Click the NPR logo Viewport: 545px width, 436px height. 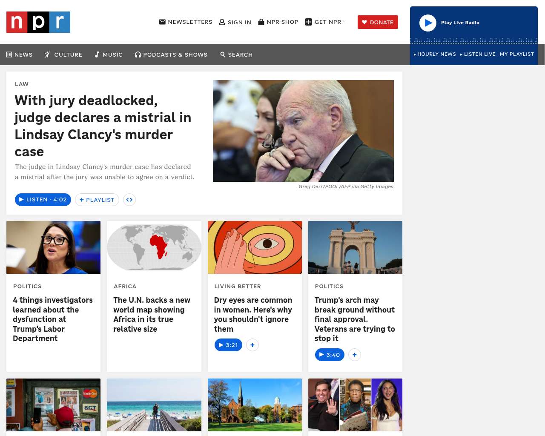[38, 22]
